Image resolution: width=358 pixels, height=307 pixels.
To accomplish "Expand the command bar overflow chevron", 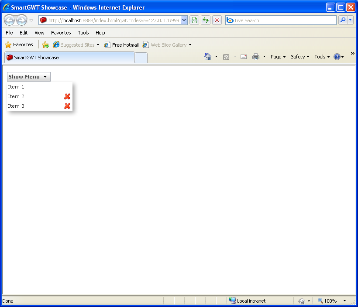I will (x=352, y=53).
